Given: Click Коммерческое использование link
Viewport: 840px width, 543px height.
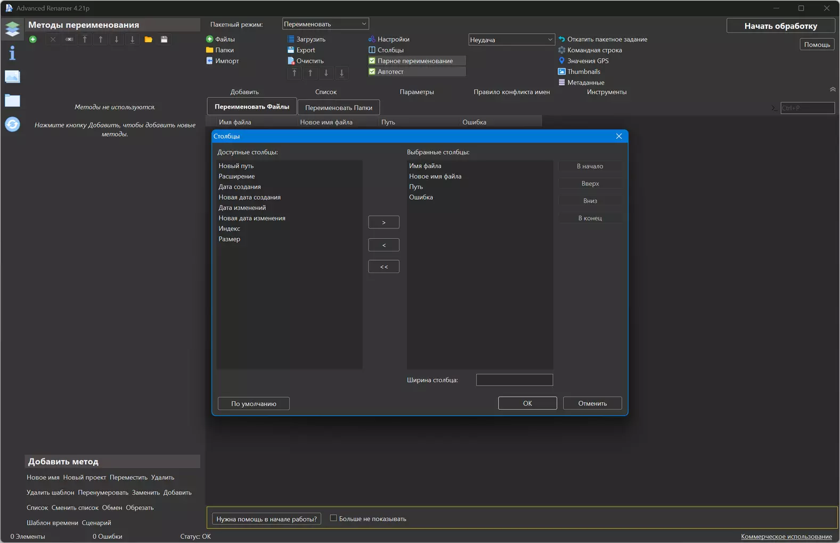Looking at the screenshot, I should [x=786, y=536].
